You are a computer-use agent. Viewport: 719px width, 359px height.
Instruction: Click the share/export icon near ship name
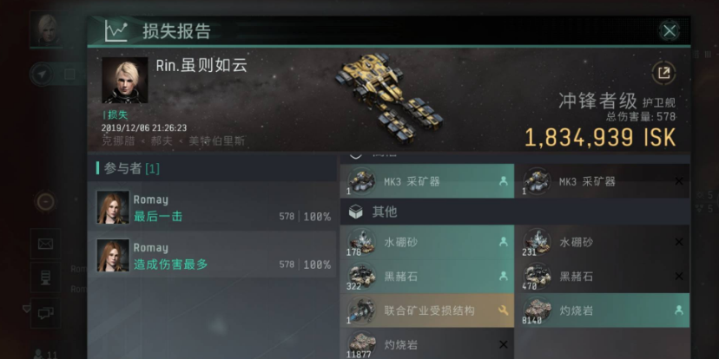point(663,73)
